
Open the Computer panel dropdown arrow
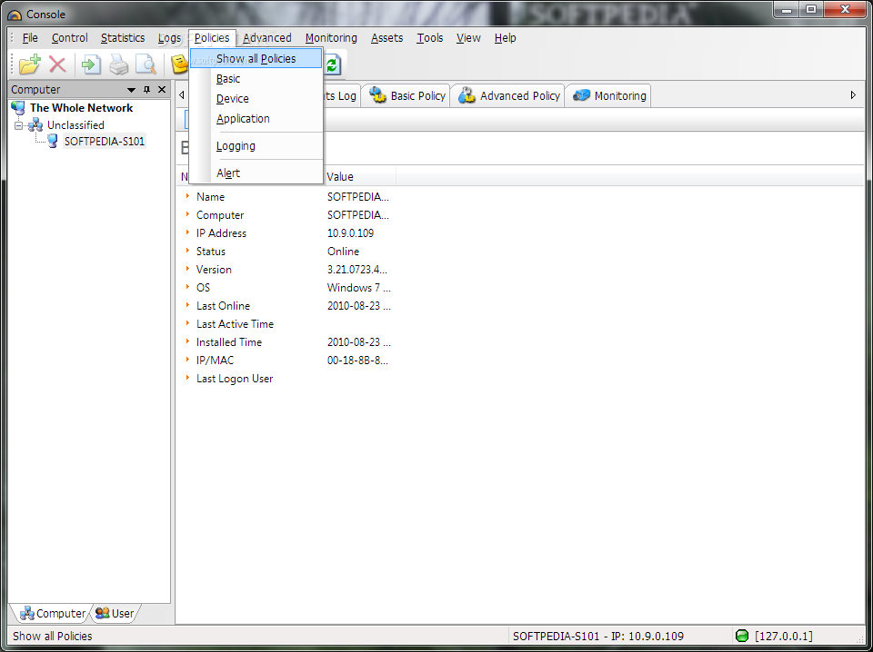[x=131, y=90]
